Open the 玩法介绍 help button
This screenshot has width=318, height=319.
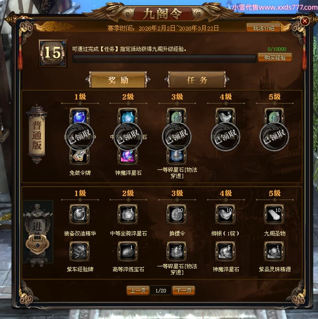tap(263, 28)
